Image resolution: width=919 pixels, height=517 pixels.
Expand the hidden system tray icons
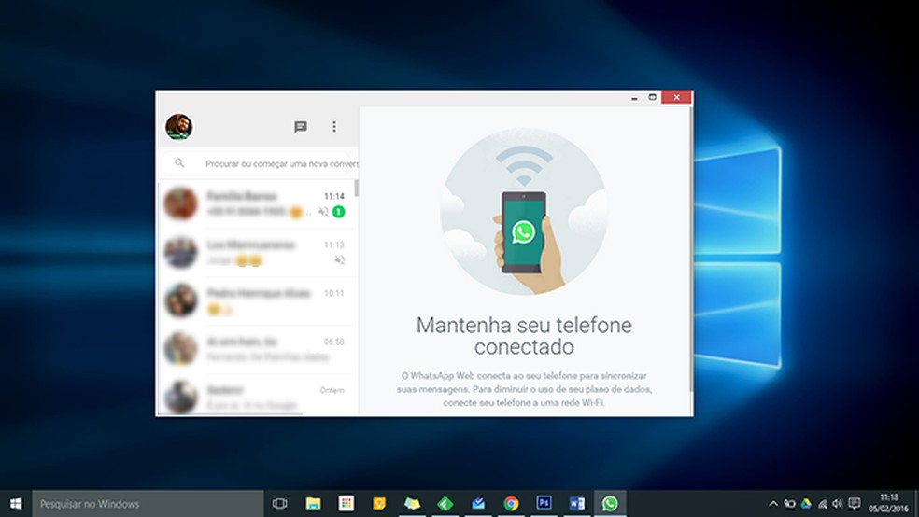(773, 504)
